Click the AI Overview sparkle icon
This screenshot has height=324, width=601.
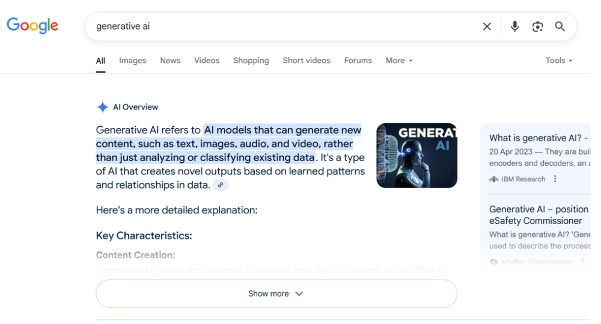point(102,107)
